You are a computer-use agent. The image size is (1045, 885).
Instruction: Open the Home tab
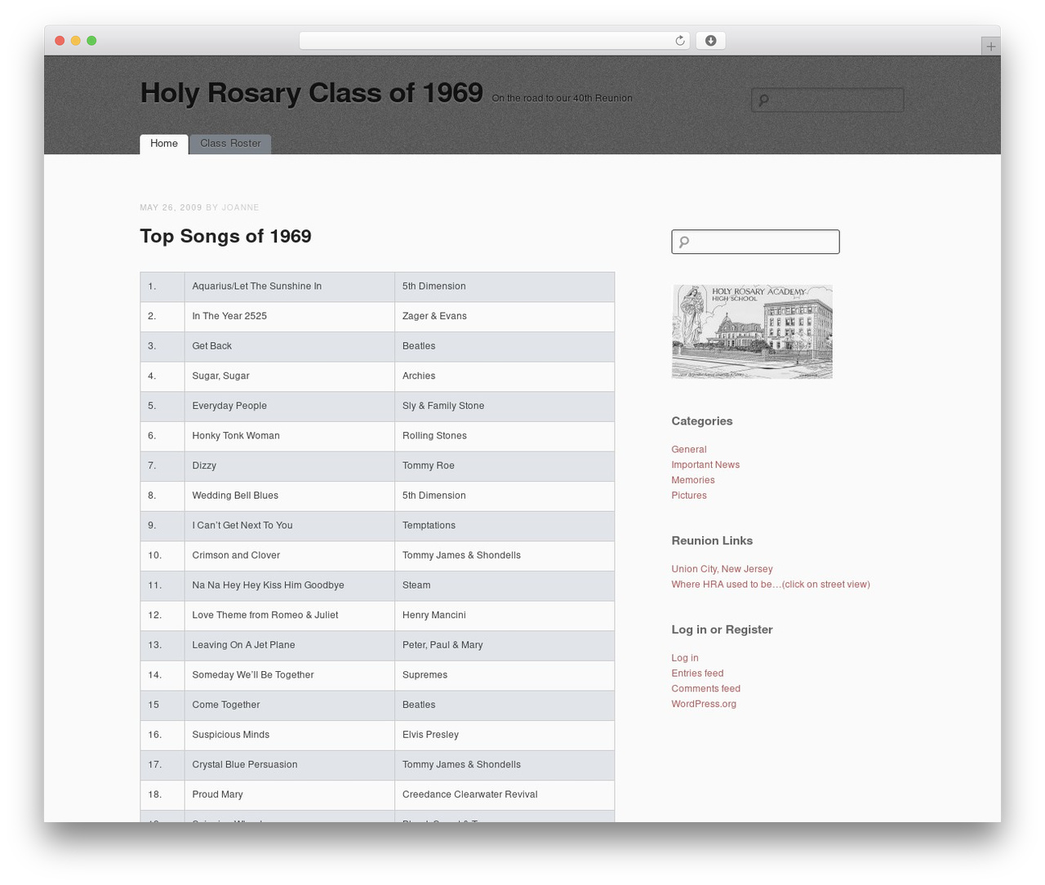(164, 144)
